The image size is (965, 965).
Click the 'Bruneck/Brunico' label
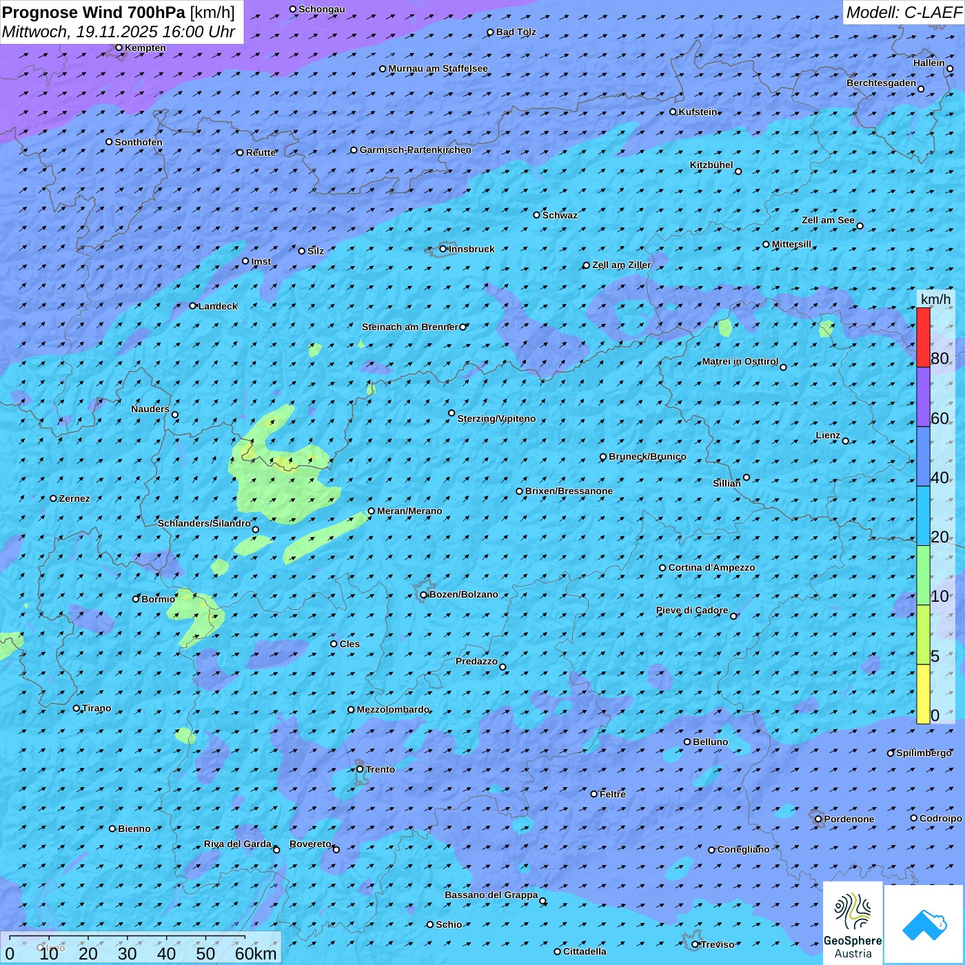click(x=647, y=456)
